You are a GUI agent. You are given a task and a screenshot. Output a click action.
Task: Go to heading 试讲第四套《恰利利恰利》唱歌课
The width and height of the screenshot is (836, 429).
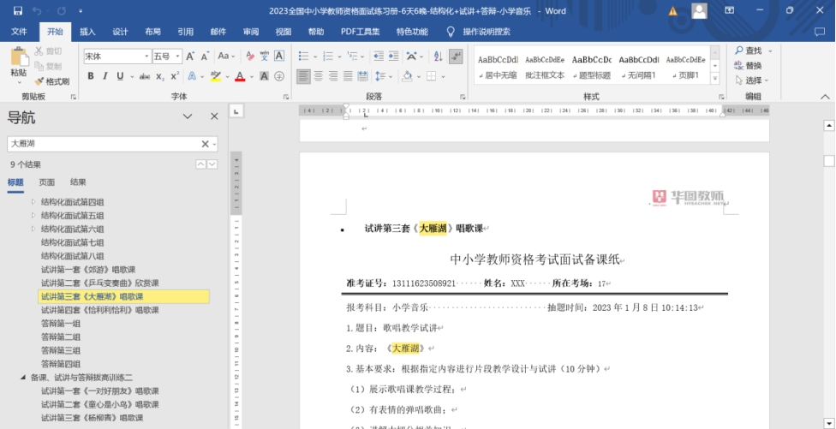pyautogui.click(x=99, y=310)
